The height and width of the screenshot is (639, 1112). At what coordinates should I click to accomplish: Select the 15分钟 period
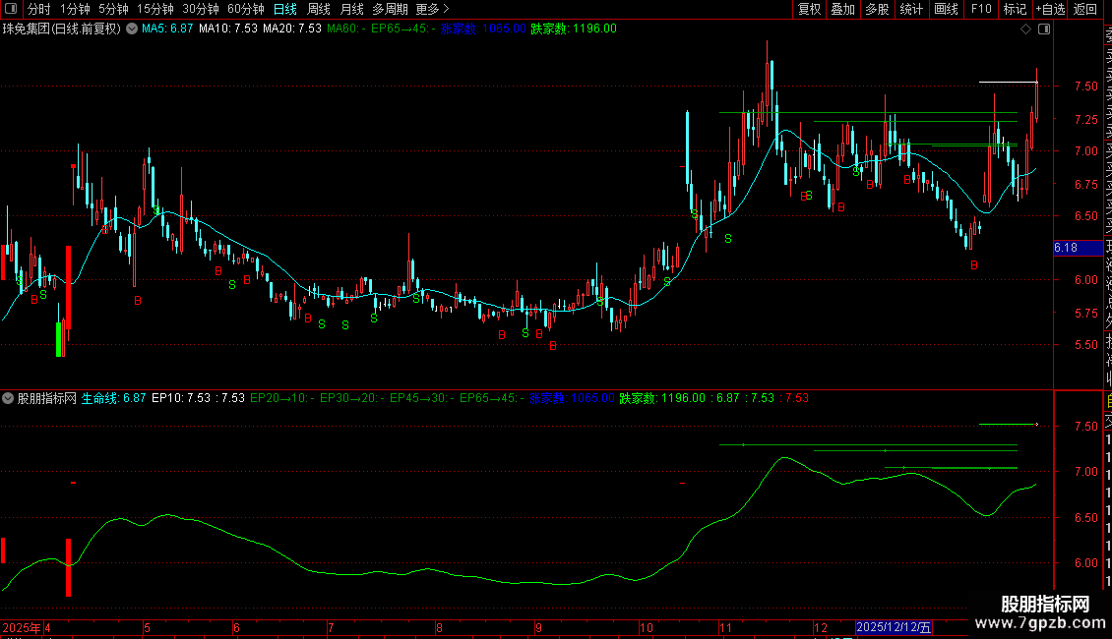coord(155,9)
